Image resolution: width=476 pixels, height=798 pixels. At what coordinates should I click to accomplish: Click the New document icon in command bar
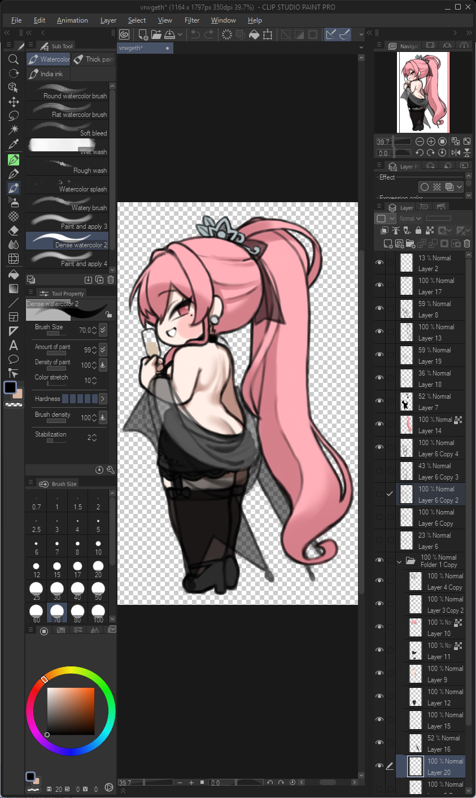point(143,34)
